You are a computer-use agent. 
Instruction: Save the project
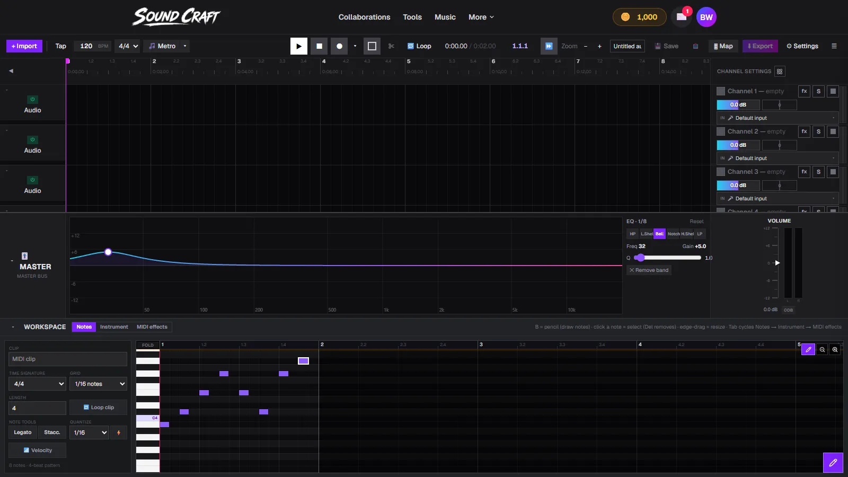tap(667, 46)
